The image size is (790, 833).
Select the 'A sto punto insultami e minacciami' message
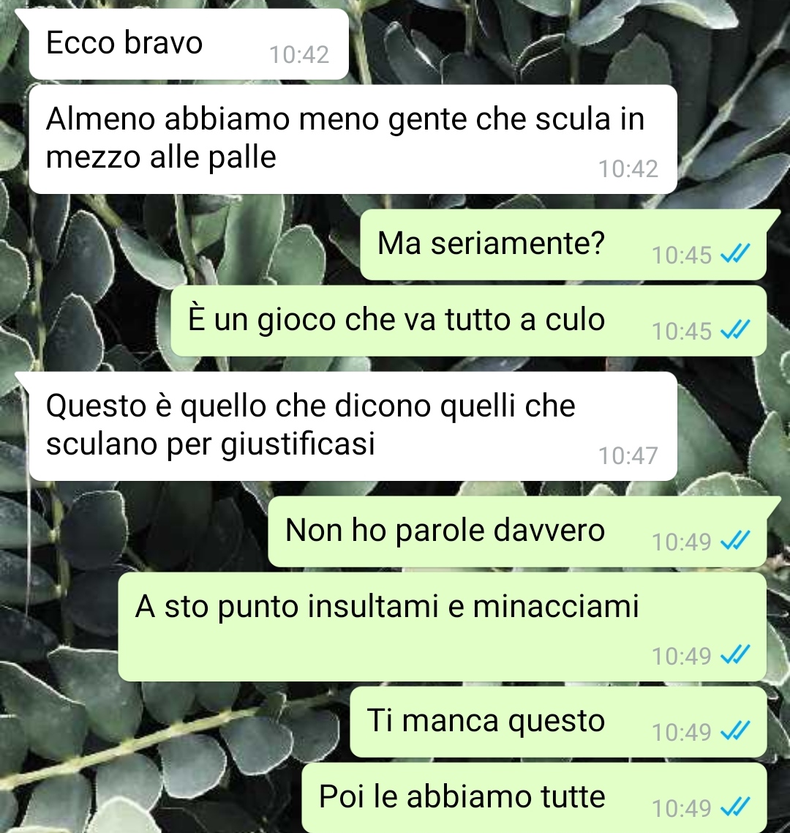click(443, 627)
